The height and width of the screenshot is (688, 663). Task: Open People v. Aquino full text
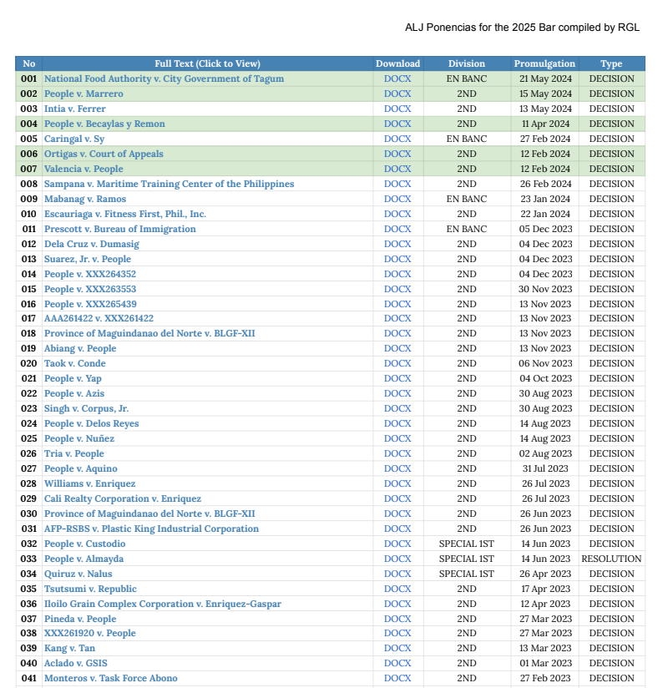[80, 468]
